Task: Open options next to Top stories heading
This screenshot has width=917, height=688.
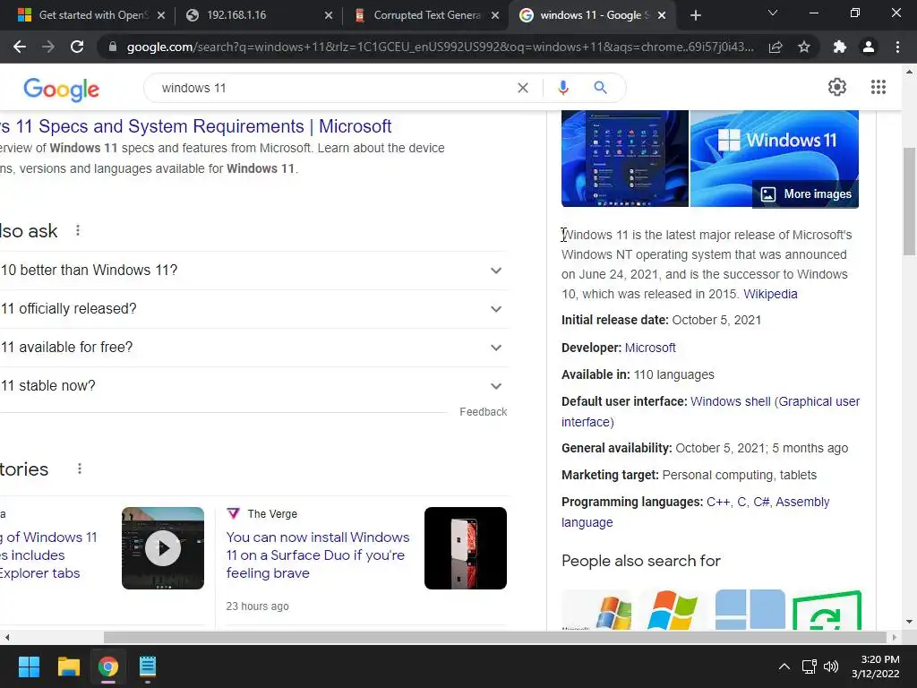Action: [x=80, y=469]
